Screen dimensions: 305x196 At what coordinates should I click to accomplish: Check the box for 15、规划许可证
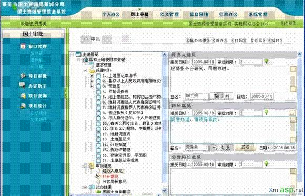[x=99, y=150]
